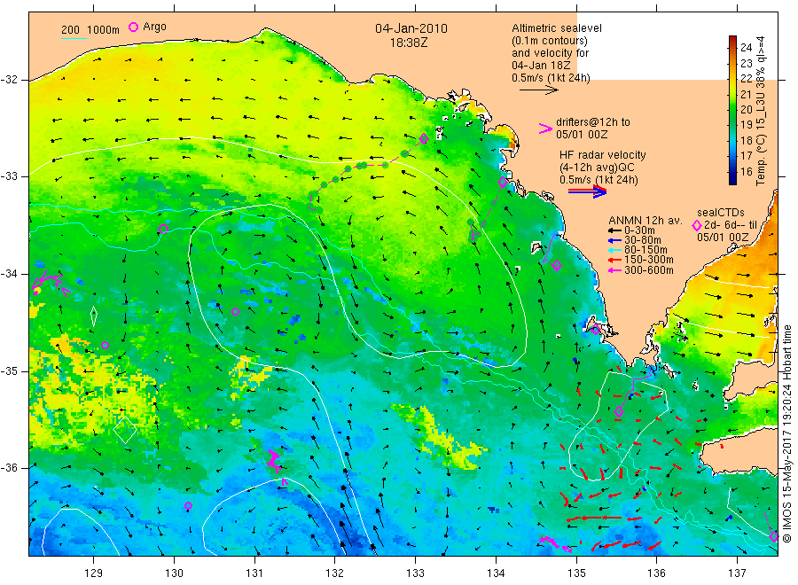Click the green part of the color bar beside 20
Image resolution: width=798 pixels, height=585 pixels.
[x=732, y=109]
